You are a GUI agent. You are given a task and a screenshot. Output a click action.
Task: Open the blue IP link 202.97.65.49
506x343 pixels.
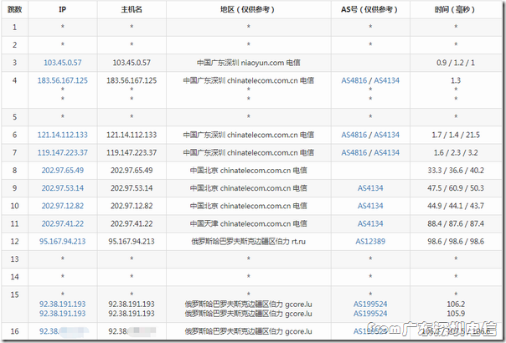click(x=63, y=170)
